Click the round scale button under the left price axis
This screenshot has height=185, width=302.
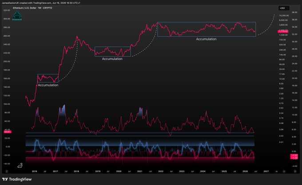7,171
